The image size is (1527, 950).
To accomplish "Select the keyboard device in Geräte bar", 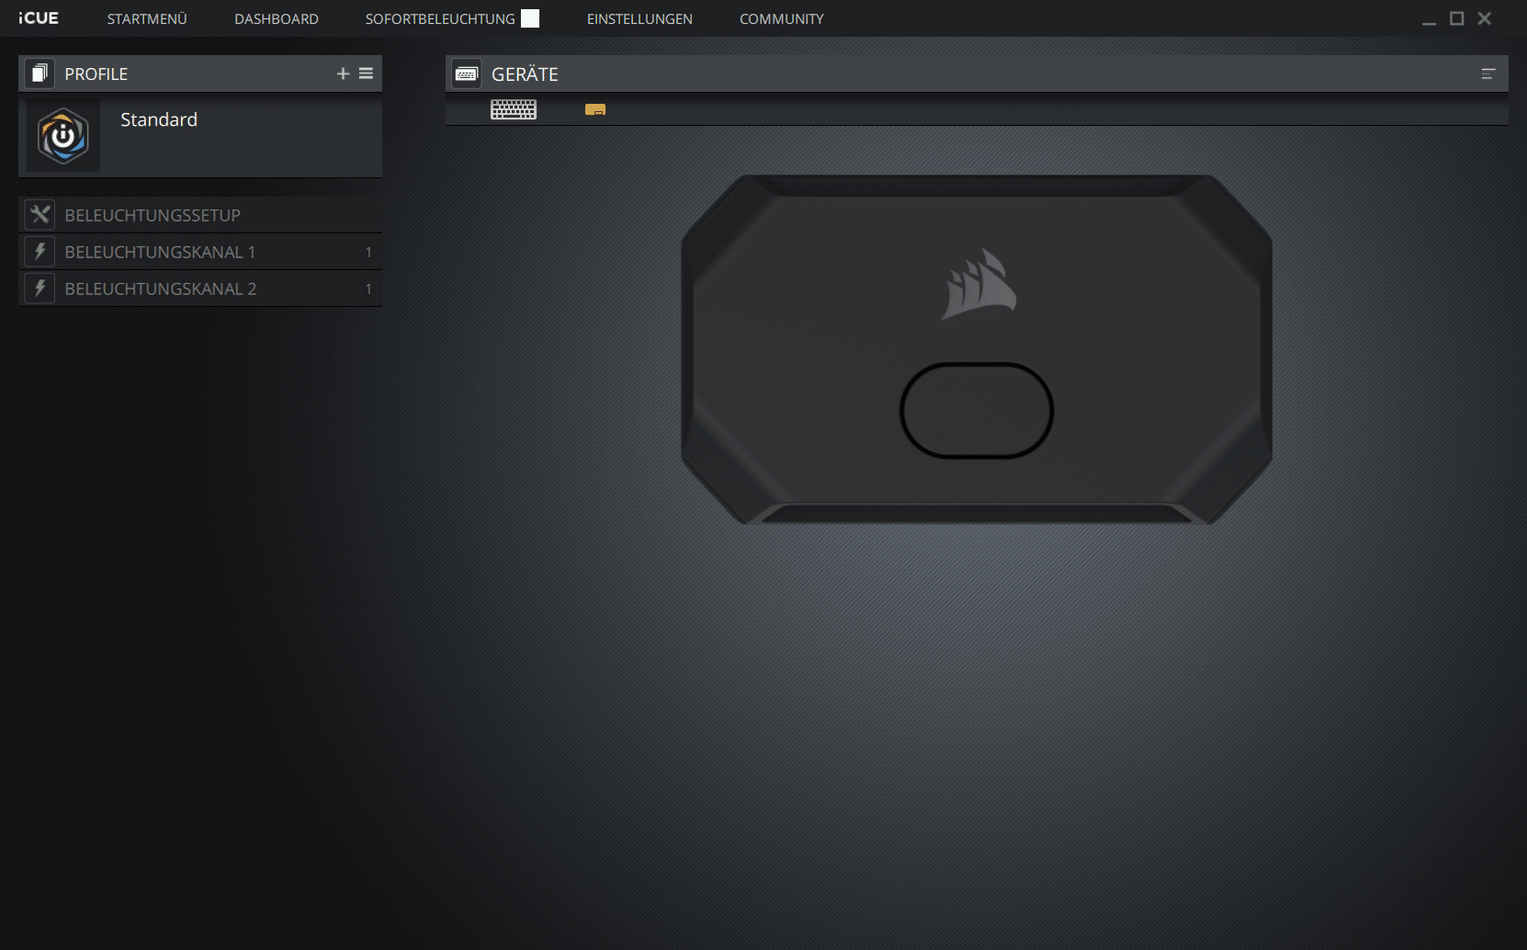I will pos(514,110).
